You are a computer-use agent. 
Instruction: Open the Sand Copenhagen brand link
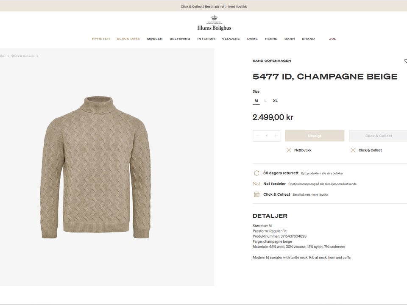272,61
